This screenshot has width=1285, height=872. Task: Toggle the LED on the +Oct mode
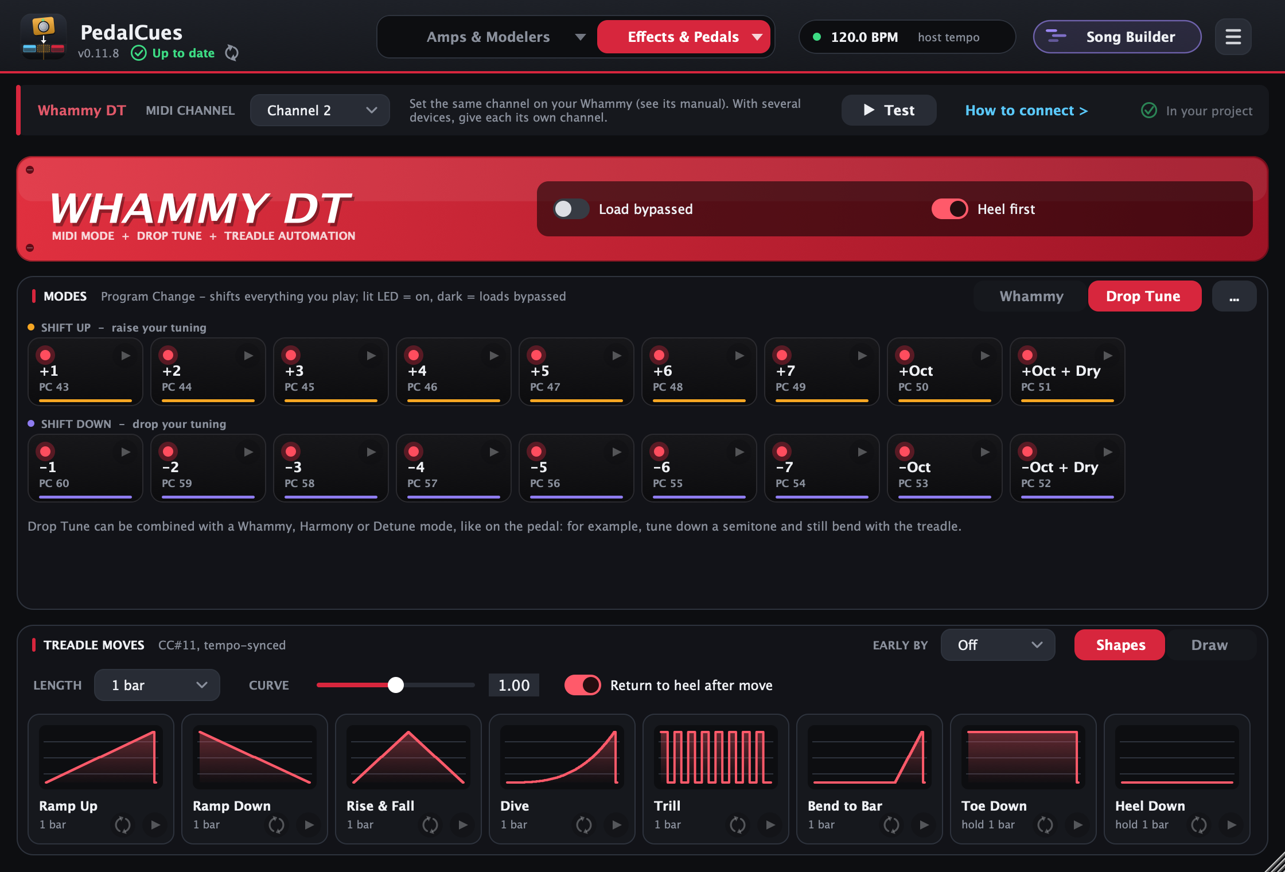pos(905,355)
